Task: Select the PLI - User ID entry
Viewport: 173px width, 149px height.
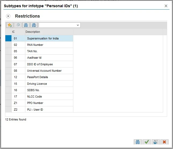Action: tap(49, 110)
